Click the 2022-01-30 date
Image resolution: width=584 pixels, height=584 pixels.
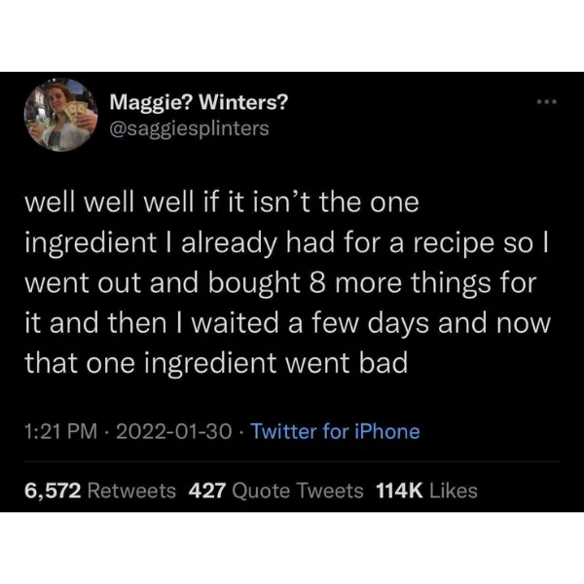pyautogui.click(x=174, y=431)
